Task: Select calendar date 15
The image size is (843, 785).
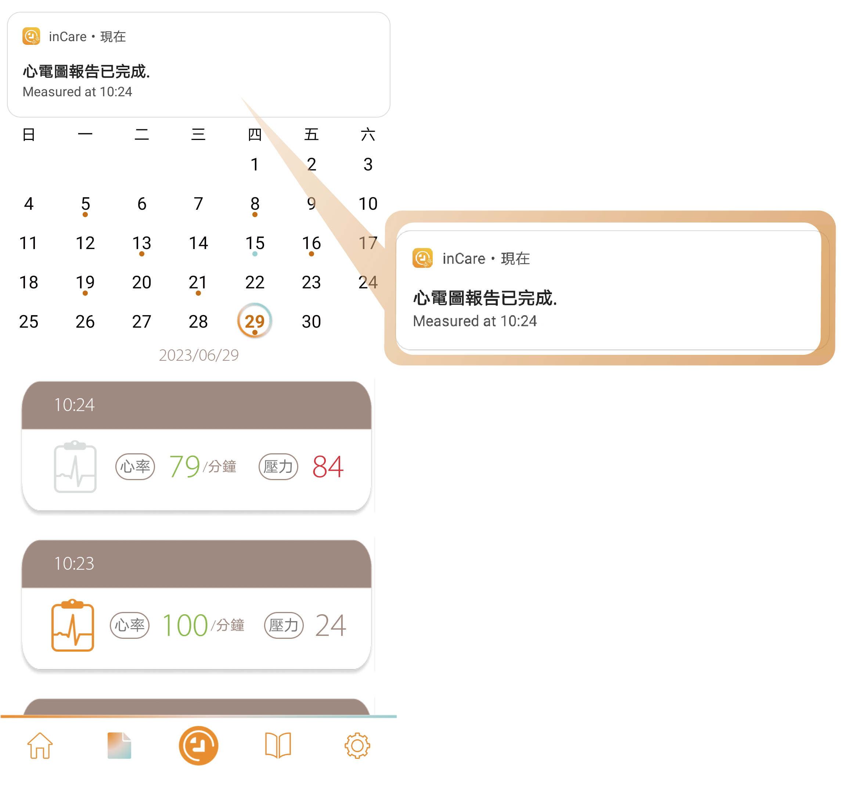Action: [255, 244]
